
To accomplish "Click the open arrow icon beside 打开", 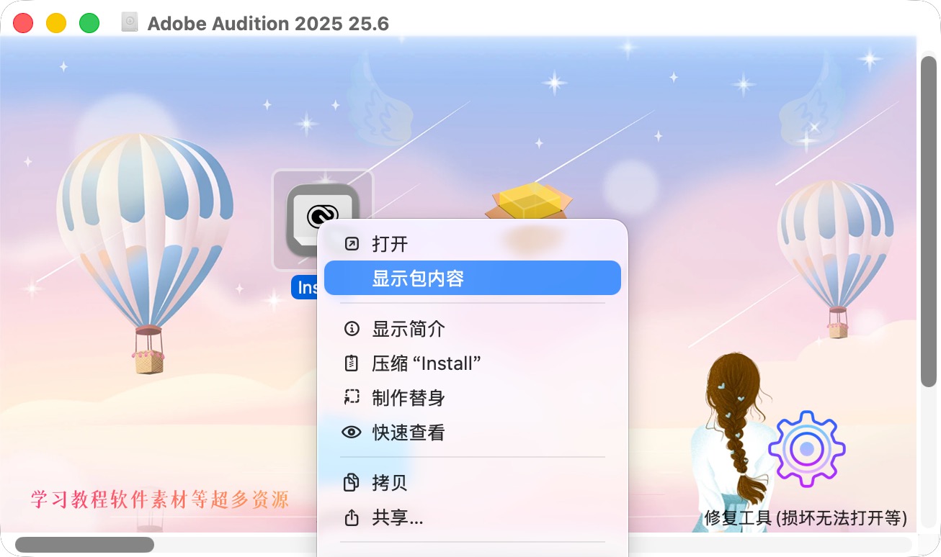I will coord(352,244).
